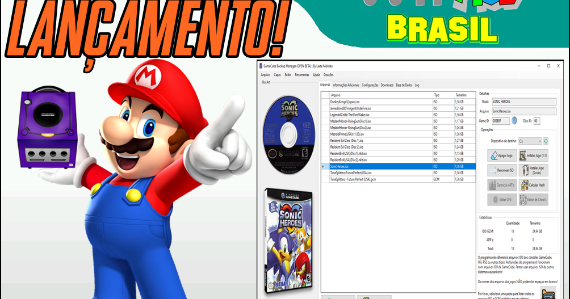Switch to the Downloads tab

click(x=387, y=85)
